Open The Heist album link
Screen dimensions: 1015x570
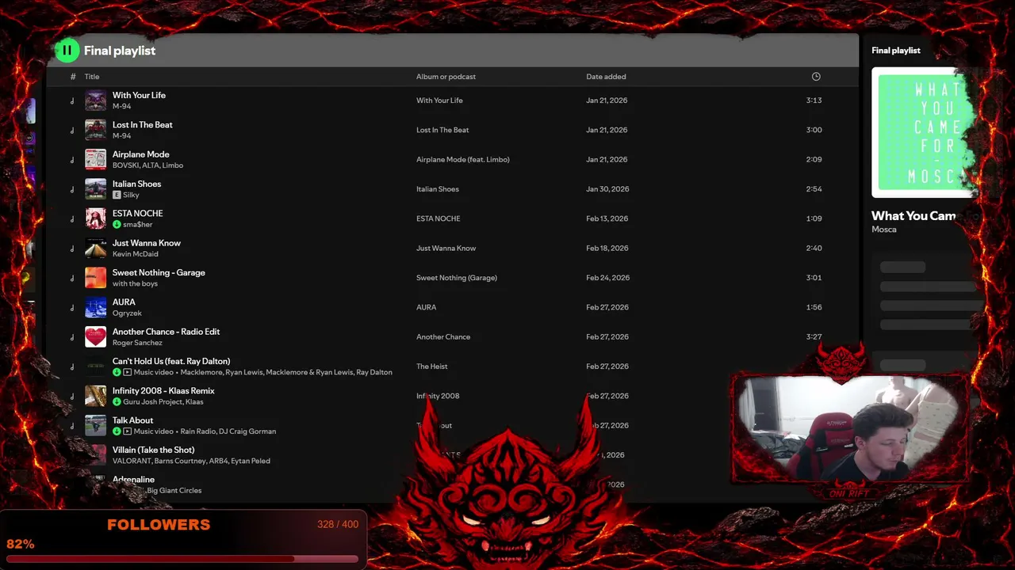[x=432, y=367]
